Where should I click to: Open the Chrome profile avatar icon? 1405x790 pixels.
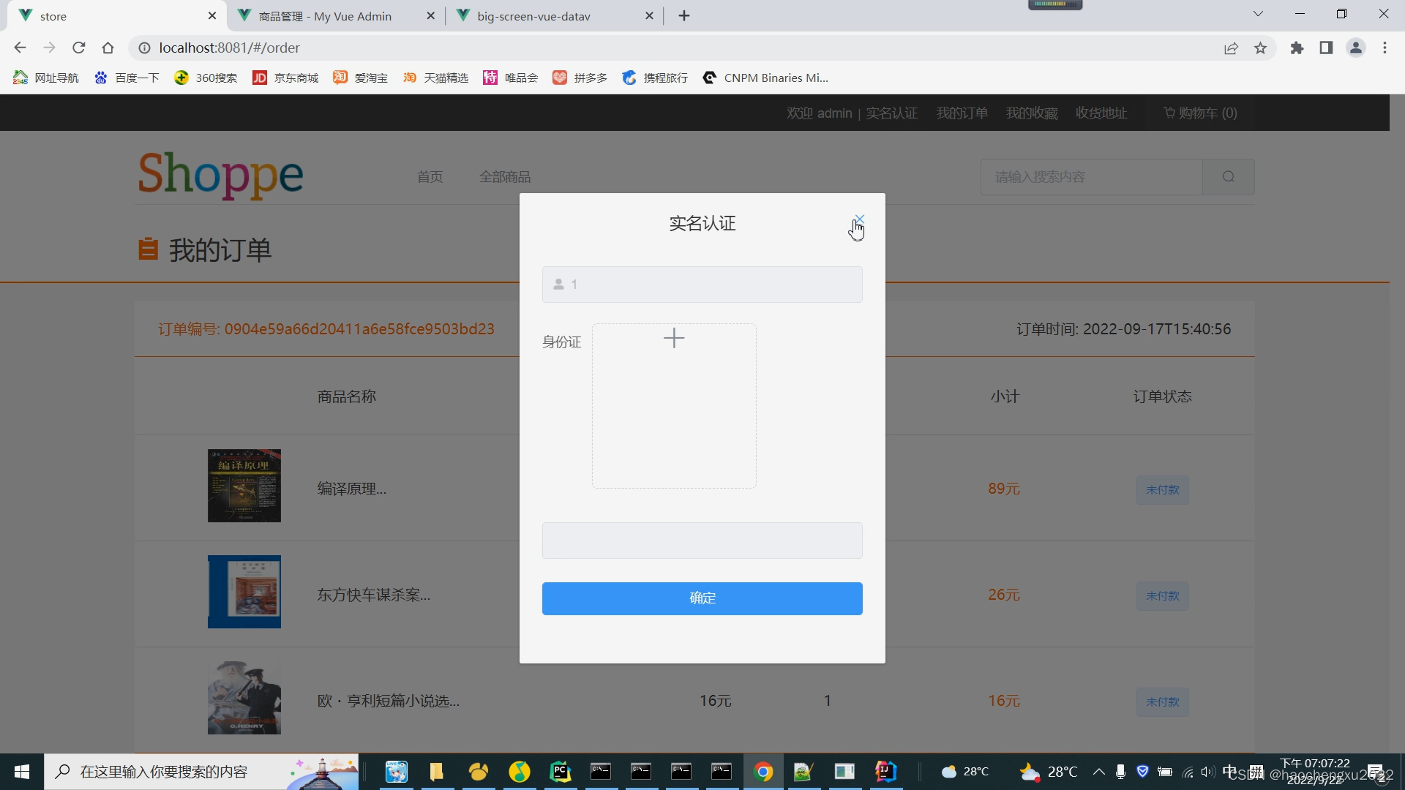click(x=1355, y=48)
